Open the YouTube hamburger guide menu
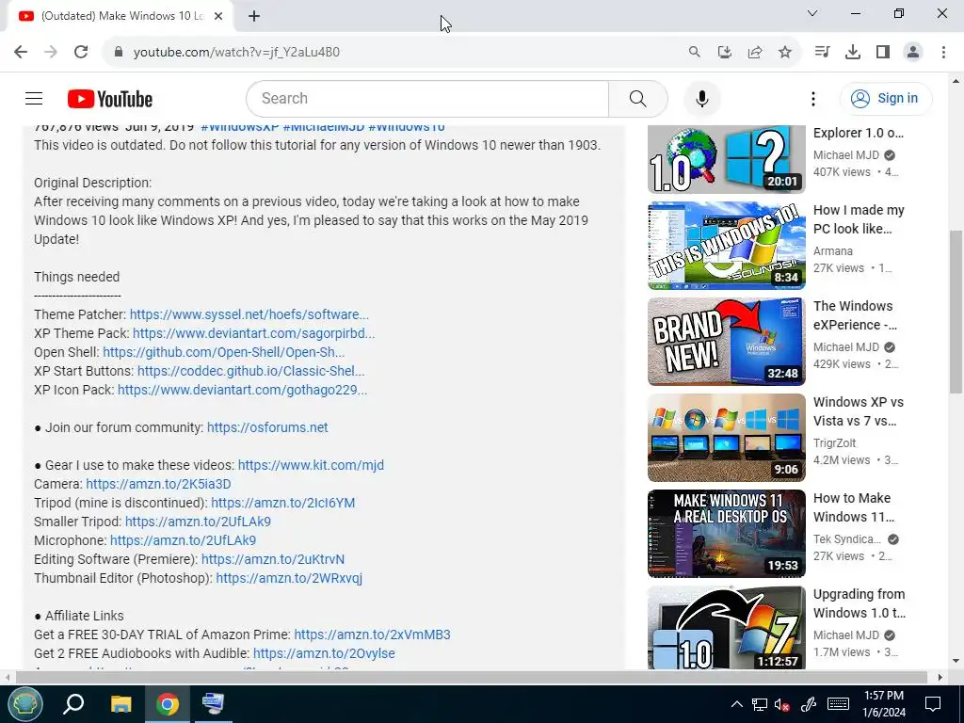The width and height of the screenshot is (964, 723). (34, 98)
